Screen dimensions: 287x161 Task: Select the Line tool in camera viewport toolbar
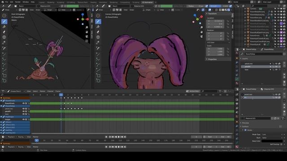click(x=98, y=55)
